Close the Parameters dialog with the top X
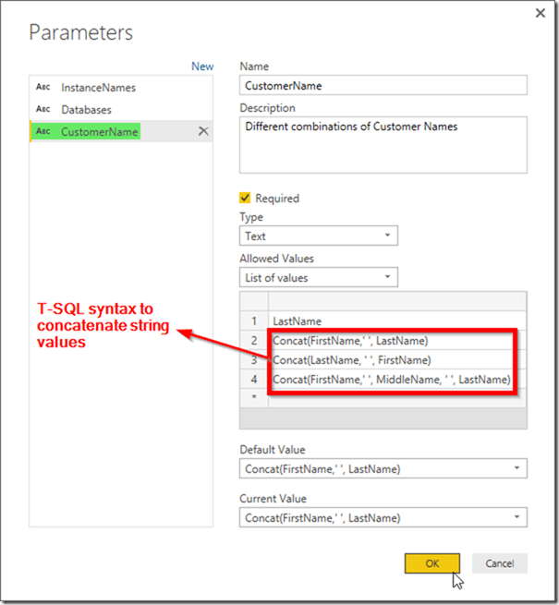The height and width of the screenshot is (605, 559). 541,13
